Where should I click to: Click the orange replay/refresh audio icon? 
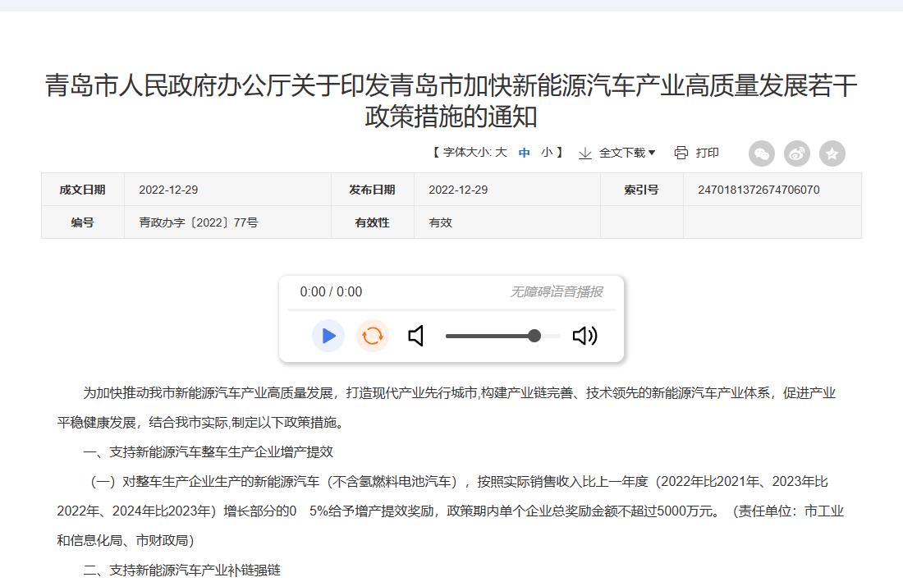[373, 336]
